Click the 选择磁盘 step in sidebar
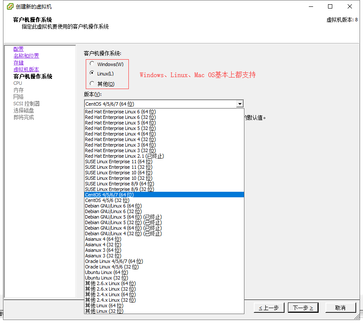 [x=23, y=110]
